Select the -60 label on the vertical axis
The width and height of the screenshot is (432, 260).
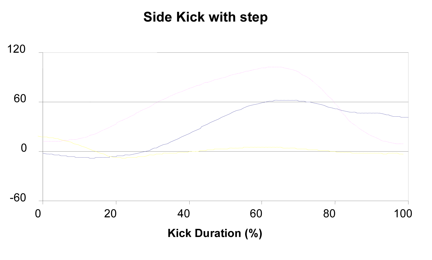[18, 198]
